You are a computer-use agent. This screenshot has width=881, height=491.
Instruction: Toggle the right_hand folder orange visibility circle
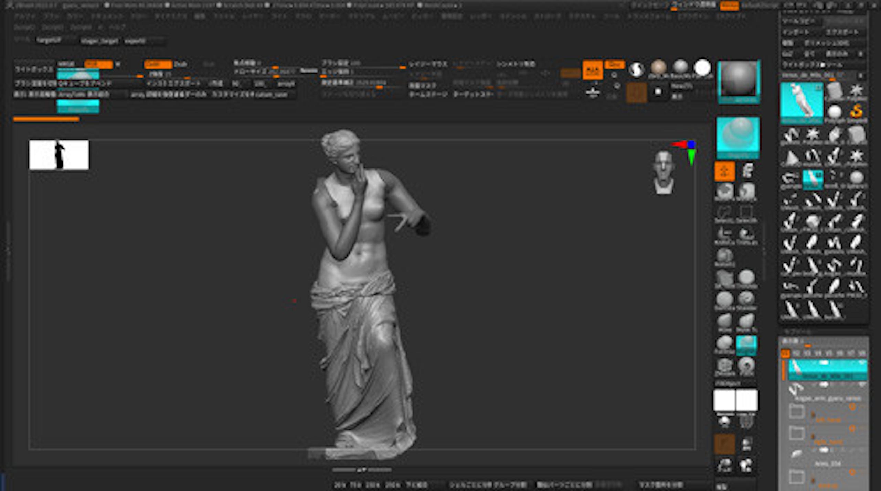(852, 428)
